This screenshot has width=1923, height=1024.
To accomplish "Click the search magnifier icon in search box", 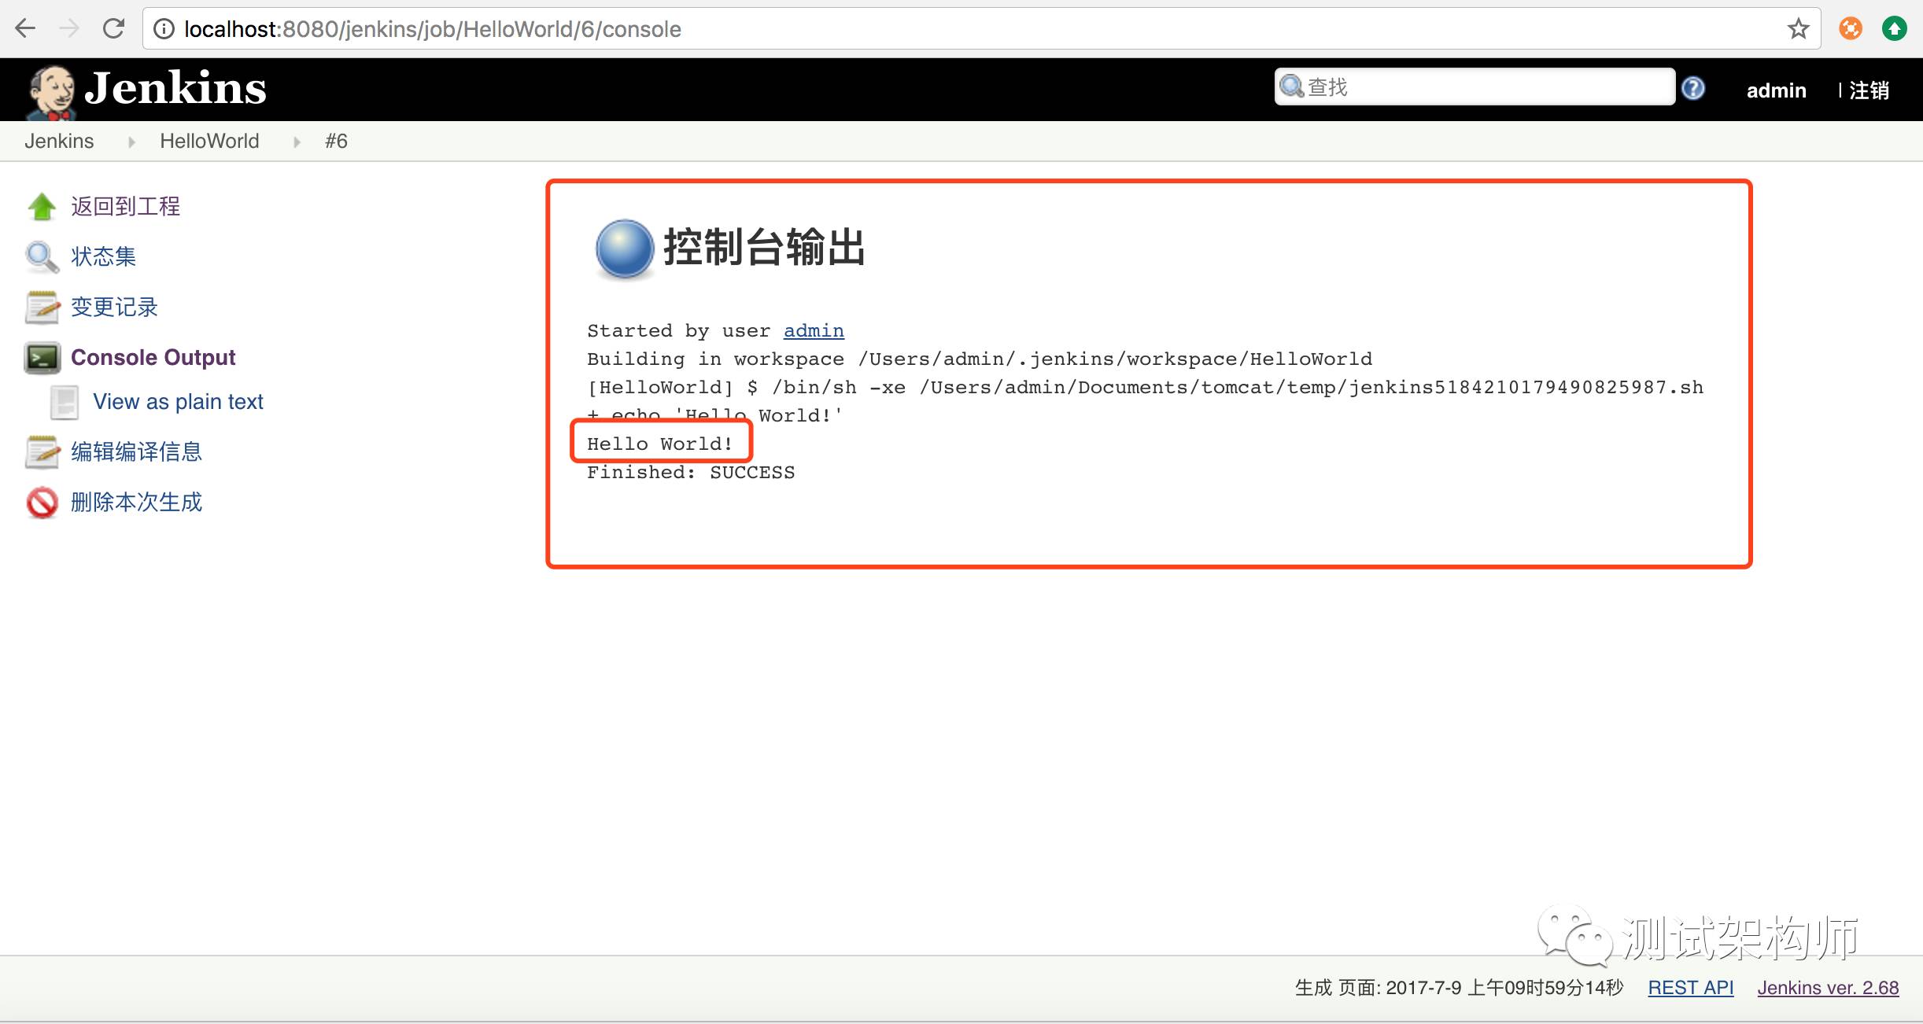I will click(x=1291, y=87).
